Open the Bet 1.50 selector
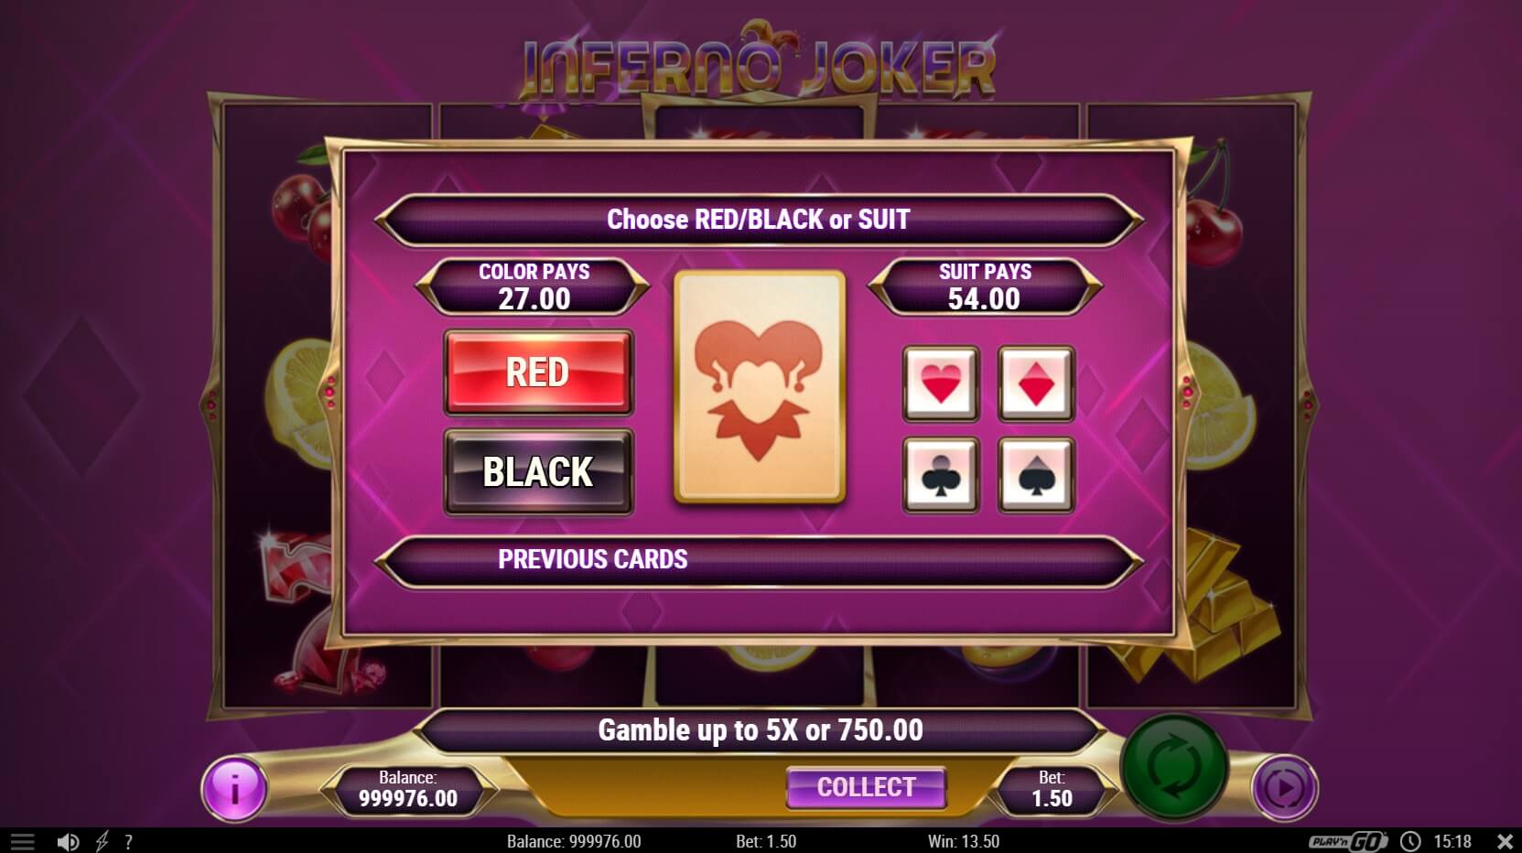1522x853 pixels. (1052, 789)
